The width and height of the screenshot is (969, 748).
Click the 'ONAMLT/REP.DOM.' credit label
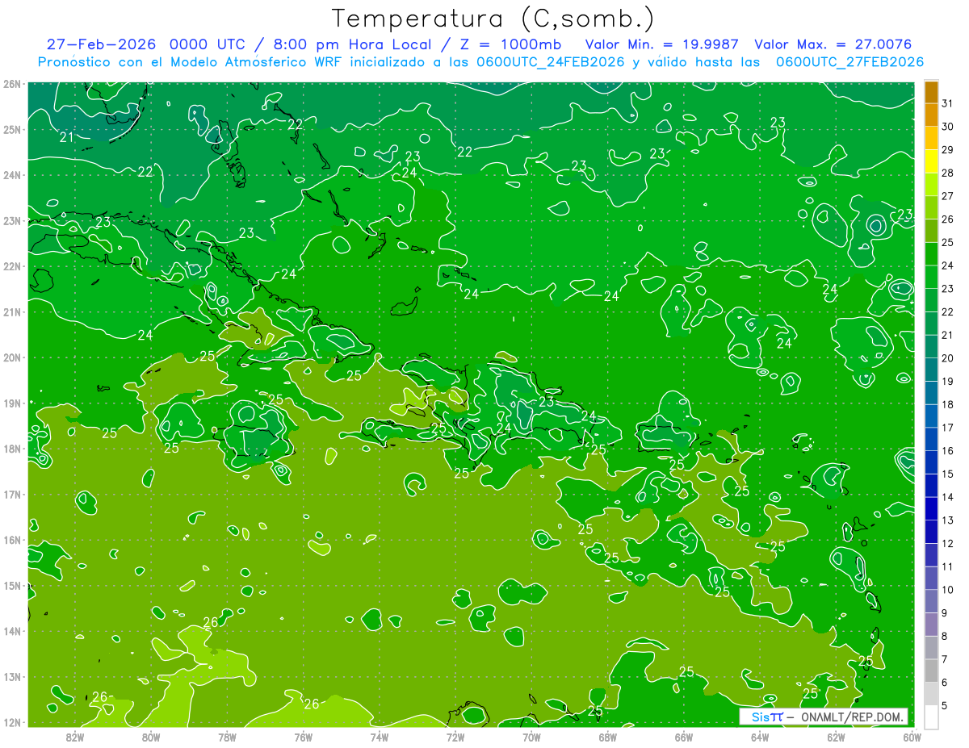[852, 717]
